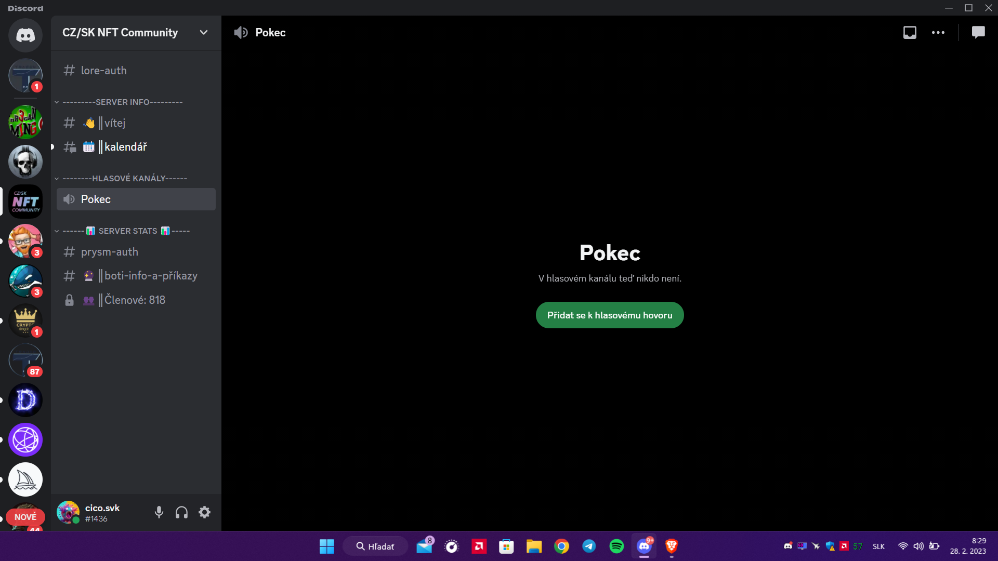
Task: Click Přidat se k hlasovému hovoru button
Action: pyautogui.click(x=609, y=315)
